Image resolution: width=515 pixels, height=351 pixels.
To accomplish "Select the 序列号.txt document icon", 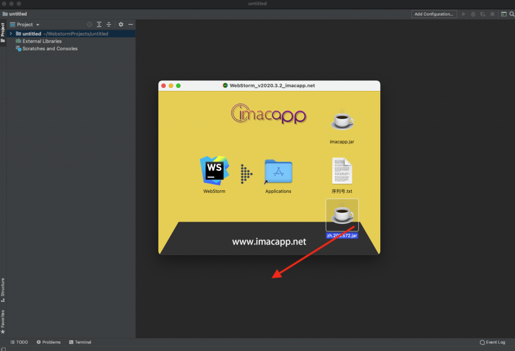I will tap(342, 171).
